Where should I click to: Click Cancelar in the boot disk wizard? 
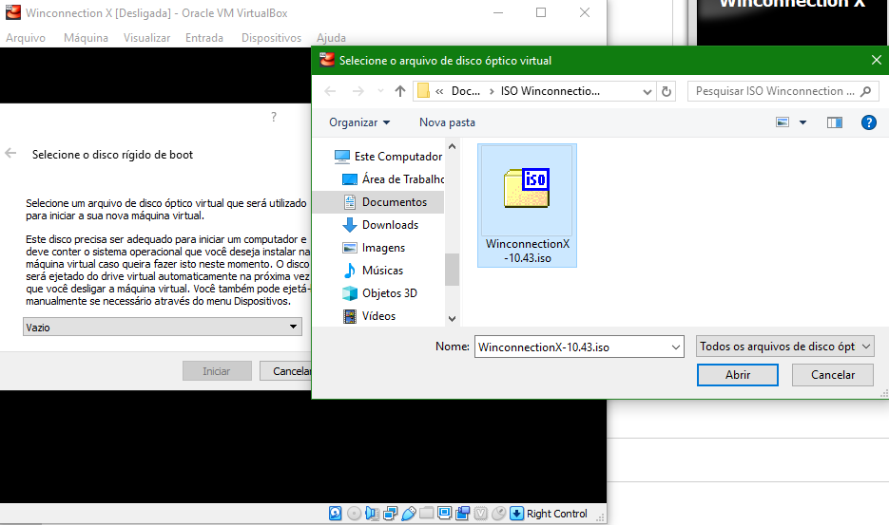286,371
